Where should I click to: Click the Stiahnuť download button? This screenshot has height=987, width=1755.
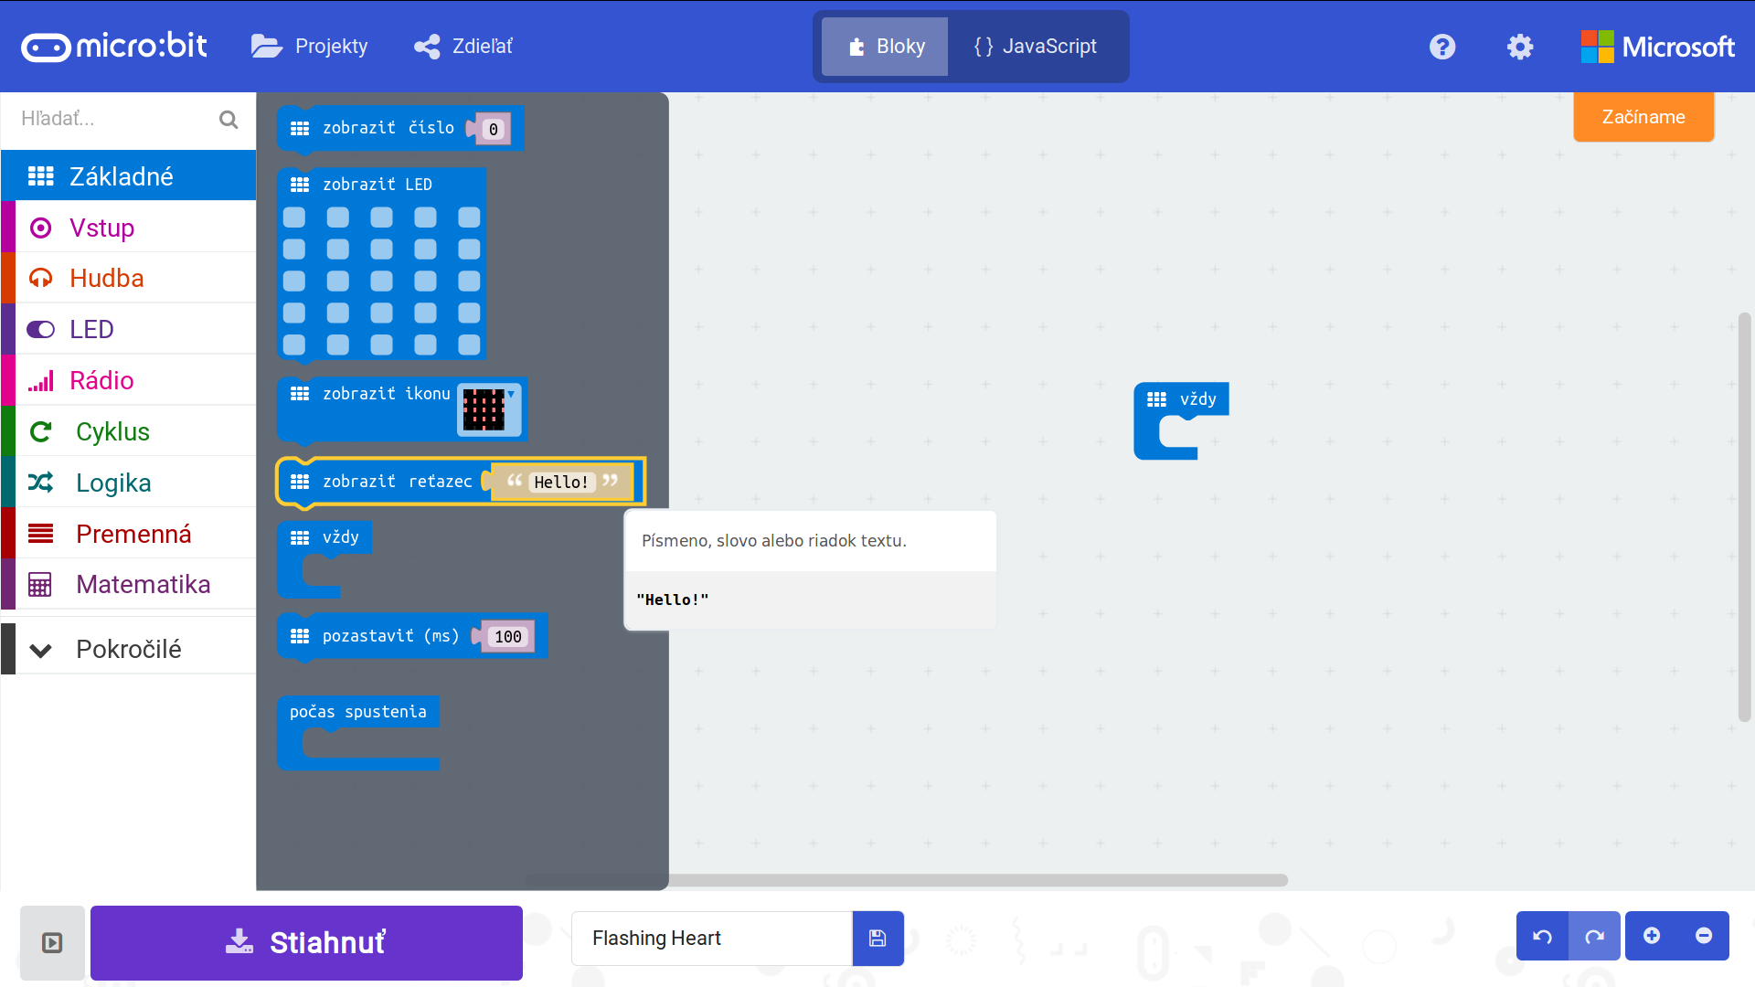coord(306,942)
